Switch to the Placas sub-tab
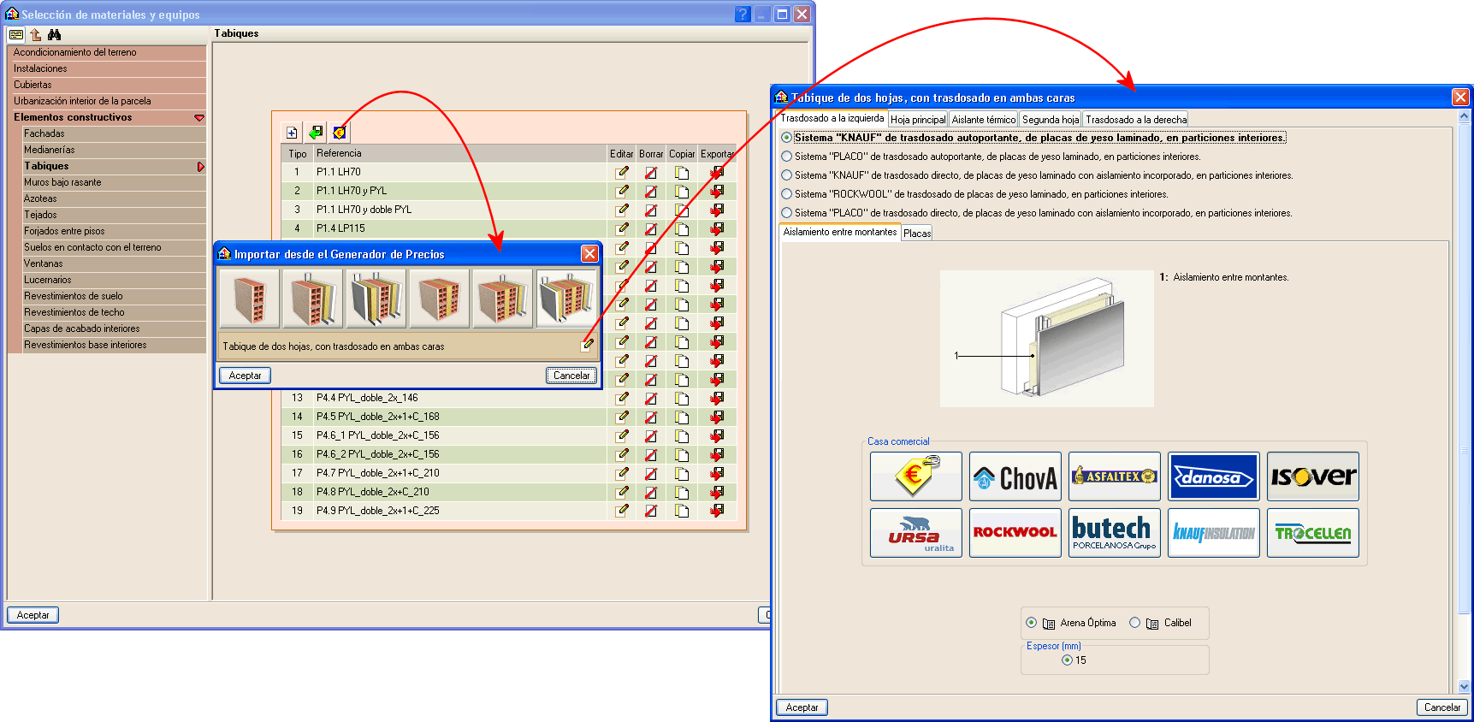The height and width of the screenshot is (722, 1474). coord(917,234)
